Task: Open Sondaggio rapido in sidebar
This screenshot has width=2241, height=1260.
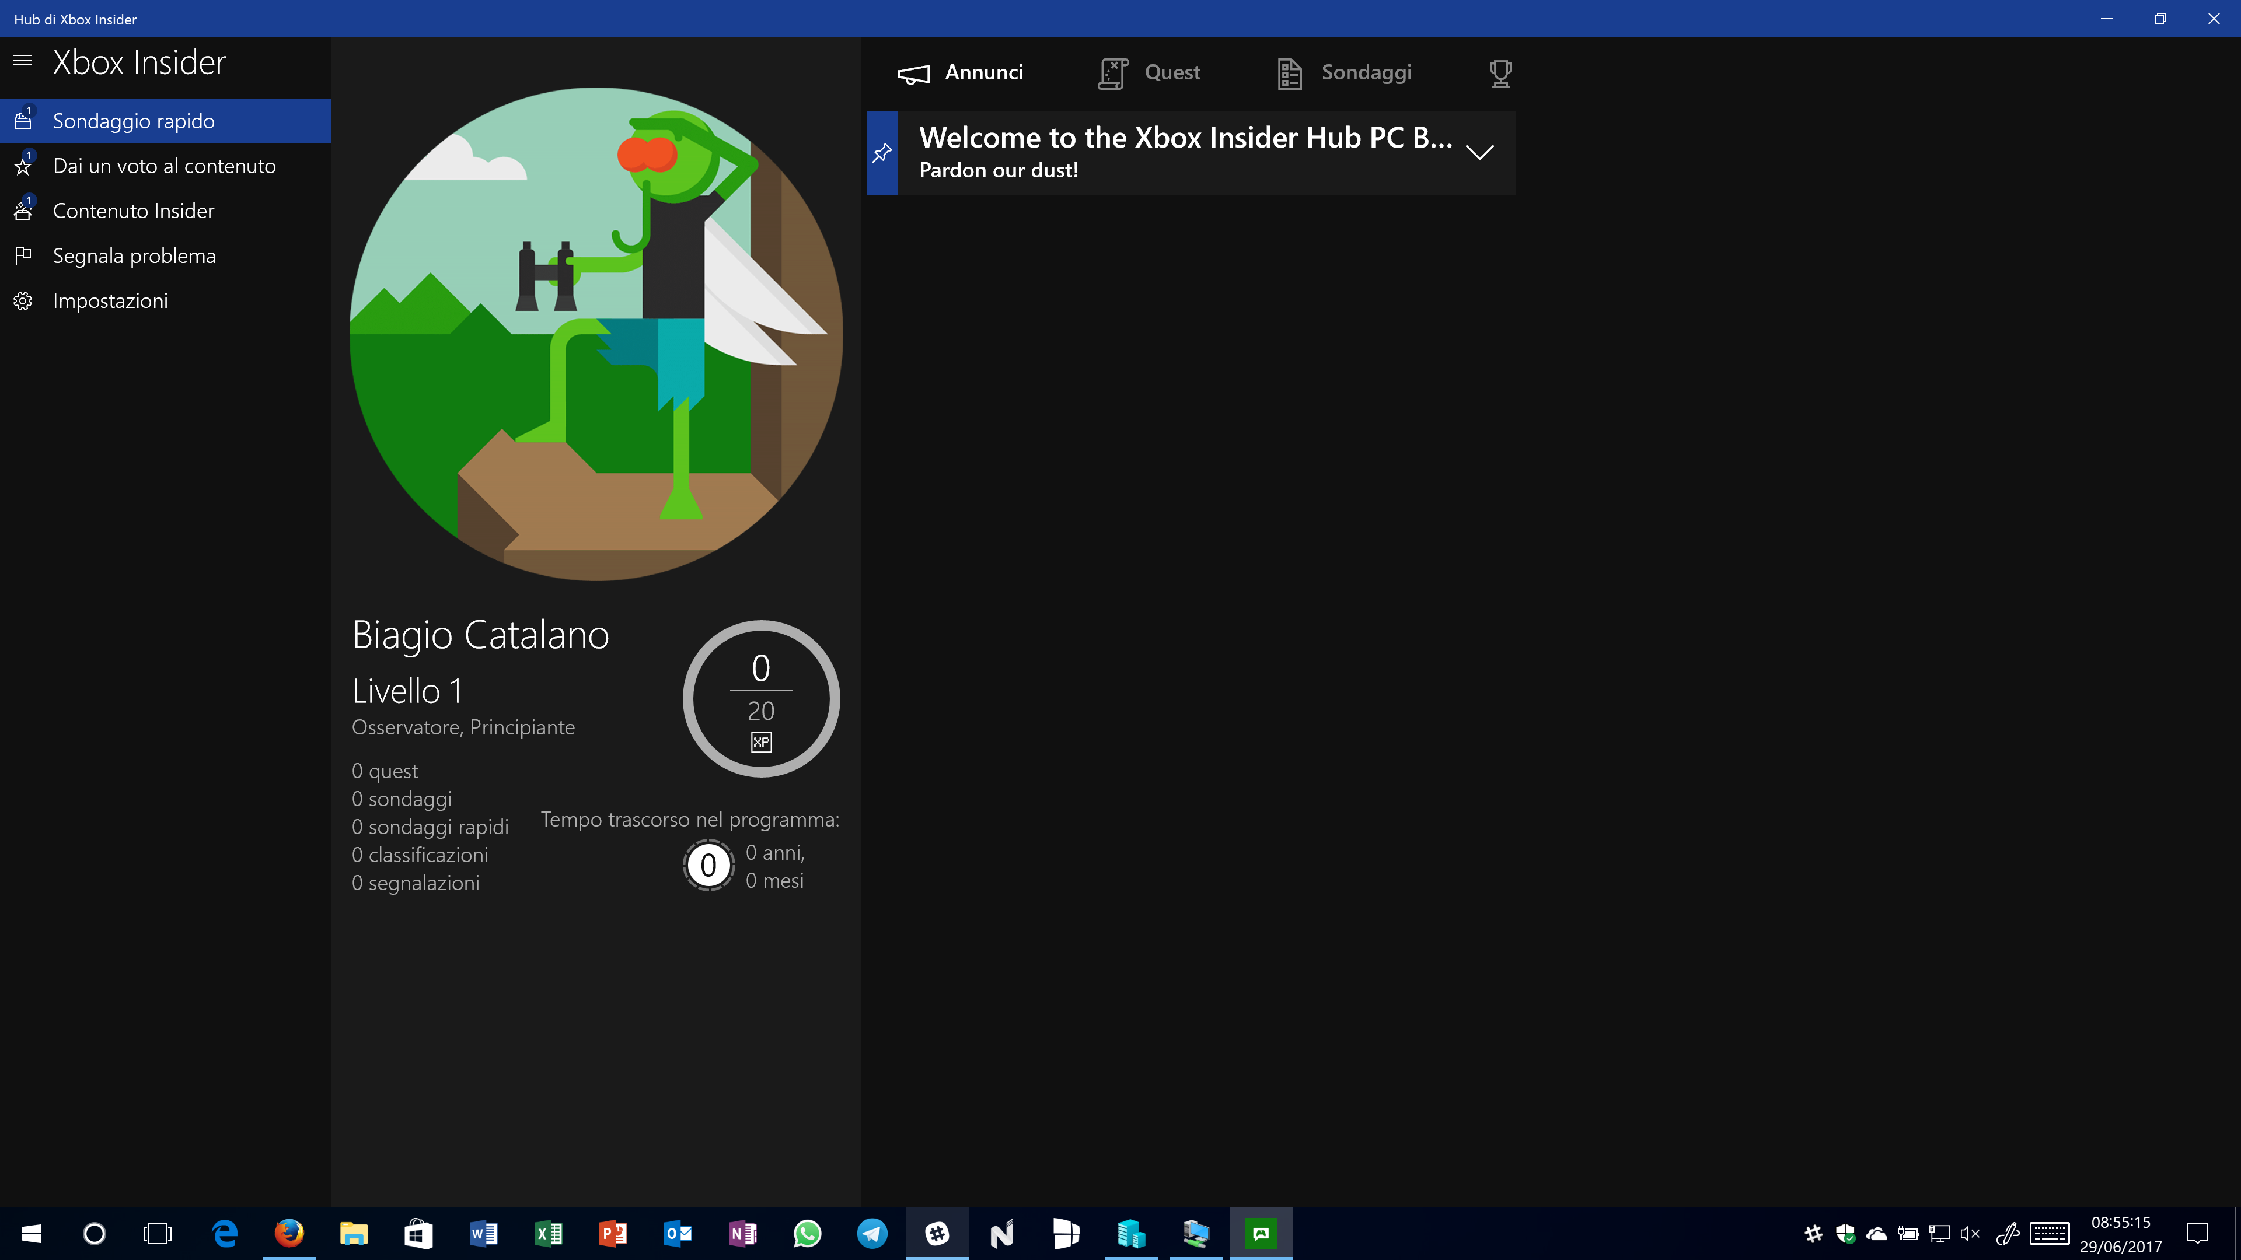Action: pos(165,121)
